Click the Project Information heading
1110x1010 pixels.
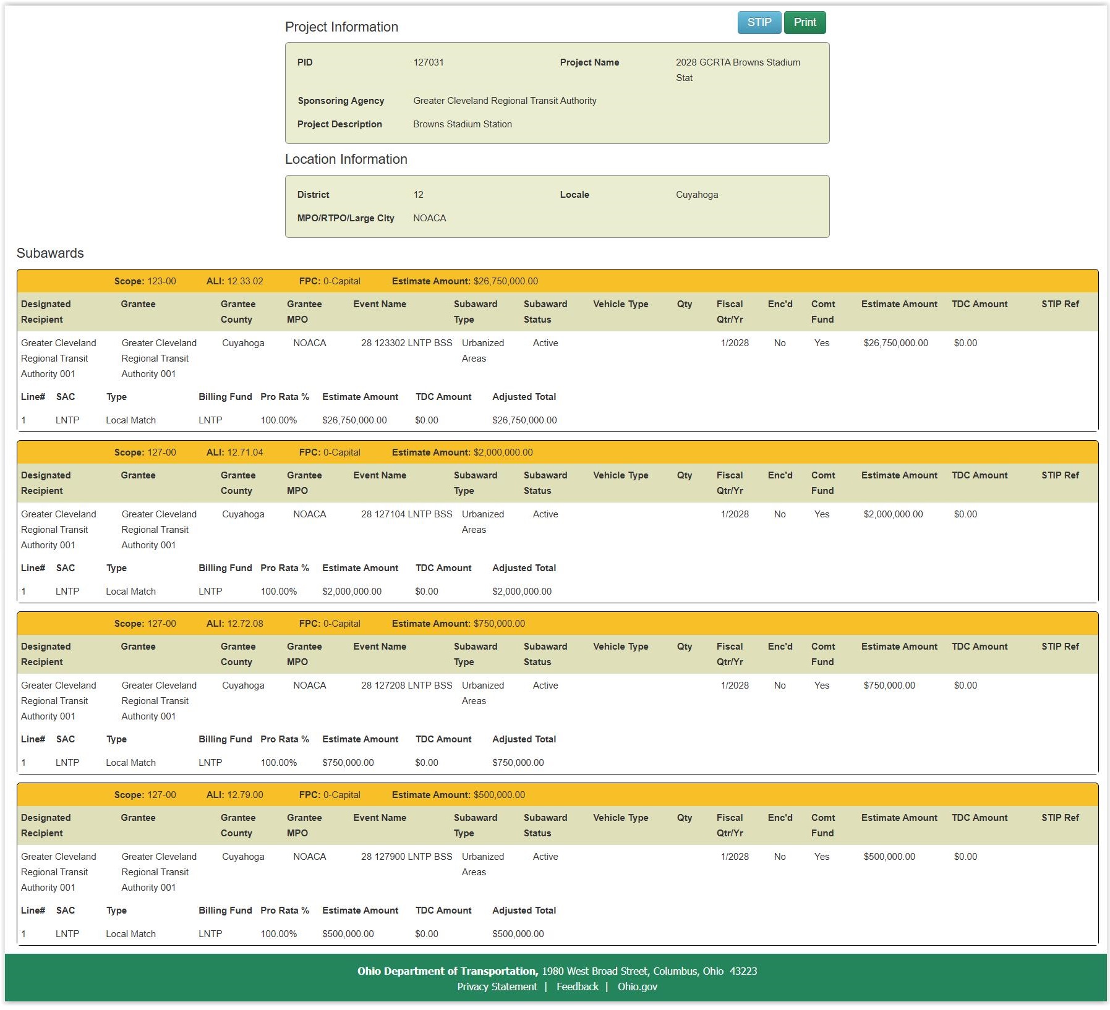coord(341,27)
